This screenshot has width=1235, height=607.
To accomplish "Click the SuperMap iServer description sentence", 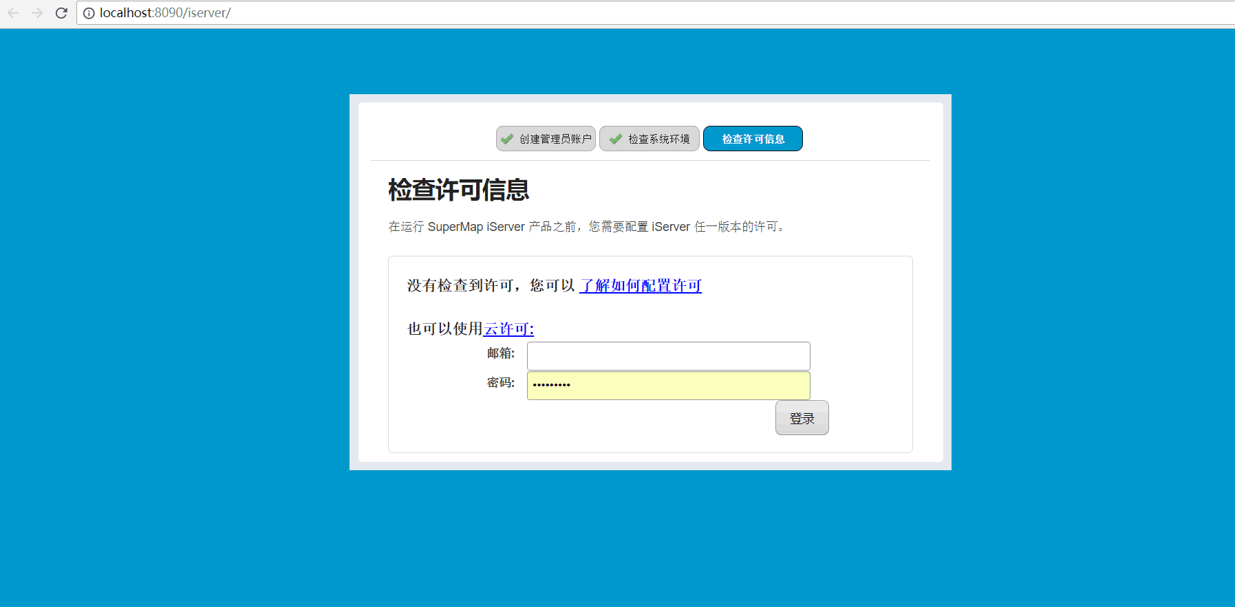I will [586, 227].
